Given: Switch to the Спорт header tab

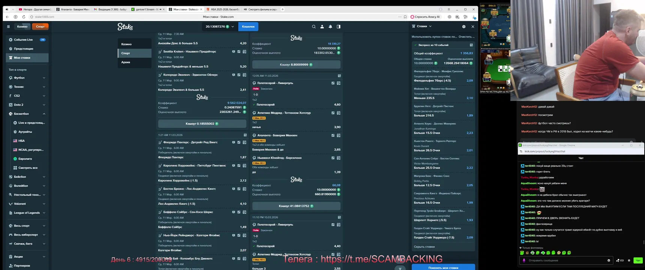Looking at the screenshot, I should tap(40, 27).
